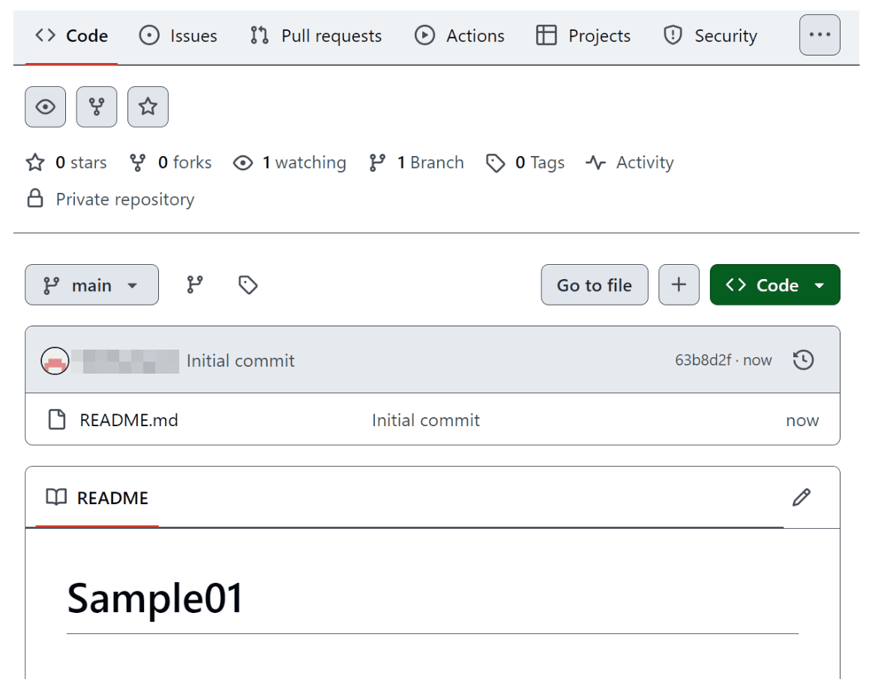View commit history clock icon

[x=803, y=359]
